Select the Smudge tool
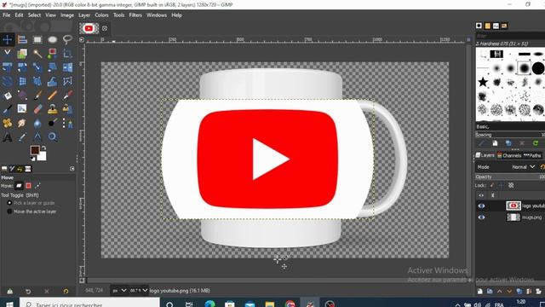The height and width of the screenshot is (307, 545). tap(22, 123)
